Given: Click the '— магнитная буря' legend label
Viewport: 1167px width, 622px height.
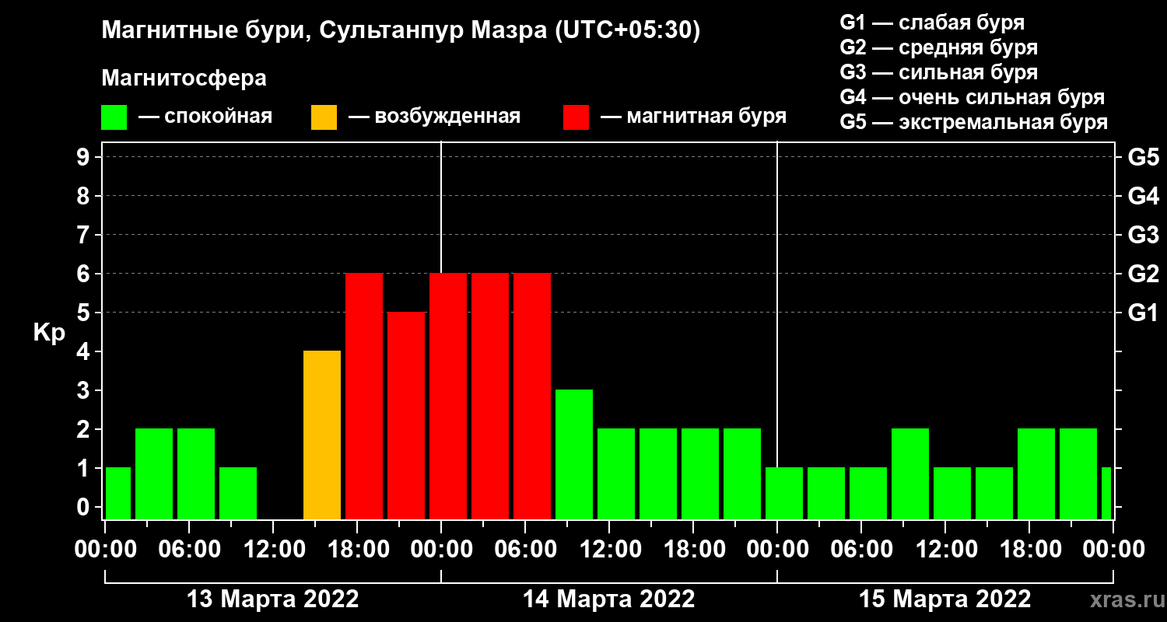Looking at the screenshot, I should coord(694,117).
